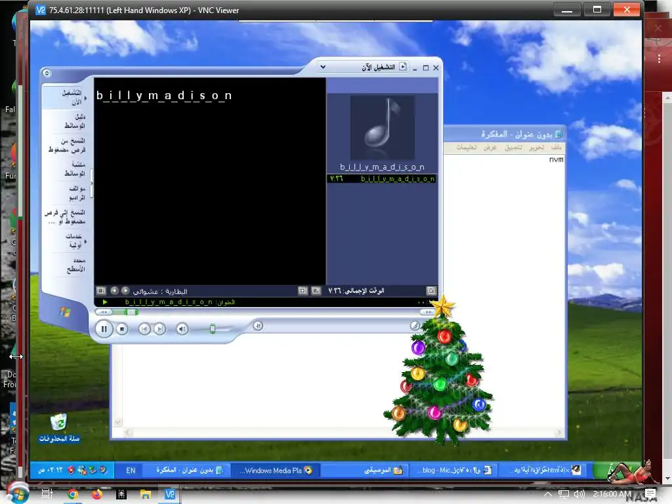
Task: Open the View menu in Notepad
Action: click(490, 148)
